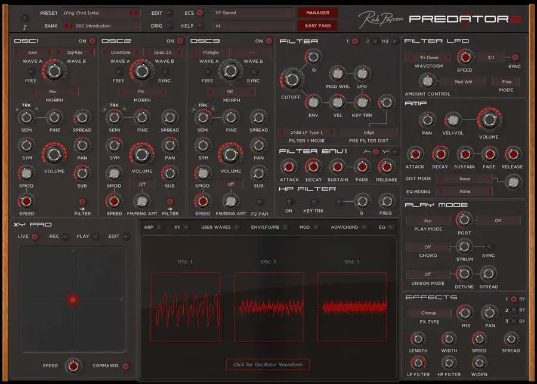Viewport: 537px width, 384px height.
Task: Toggle ECS button in top bar
Action: pyautogui.click(x=200, y=13)
